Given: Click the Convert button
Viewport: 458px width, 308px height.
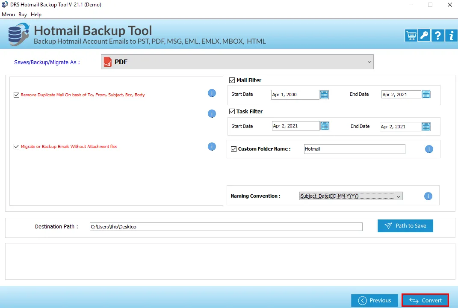Looking at the screenshot, I should 425,300.
